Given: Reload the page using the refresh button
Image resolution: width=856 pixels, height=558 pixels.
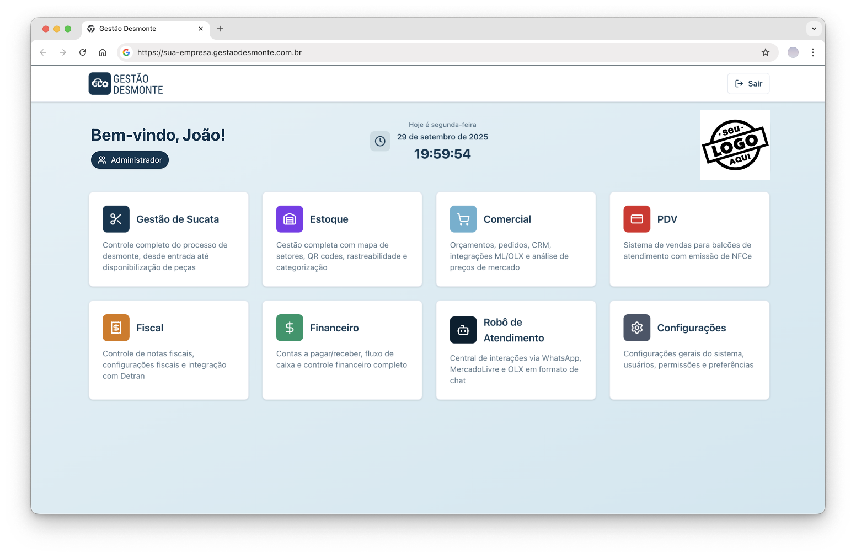Looking at the screenshot, I should (x=83, y=52).
